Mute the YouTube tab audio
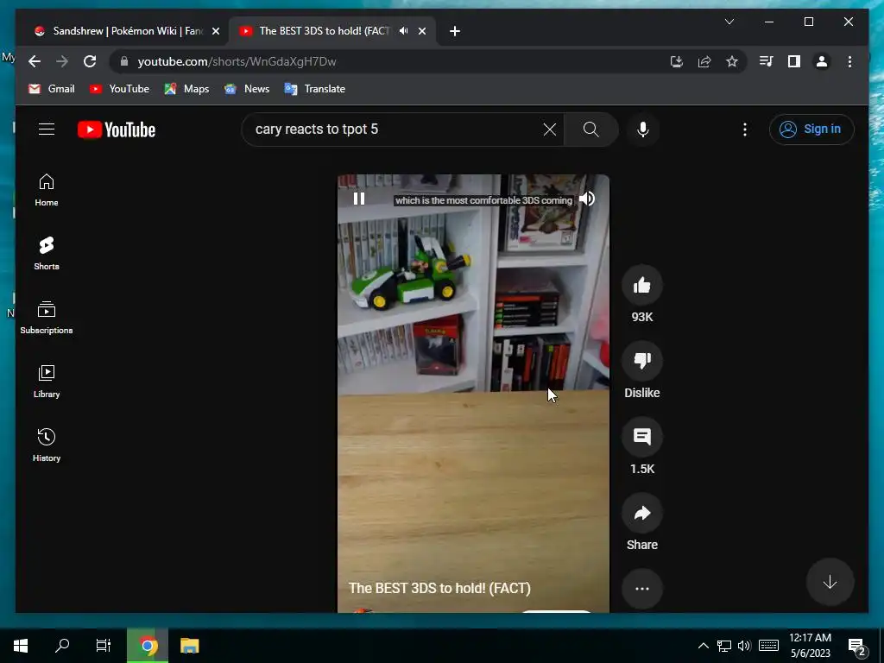The image size is (884, 663). point(403,31)
